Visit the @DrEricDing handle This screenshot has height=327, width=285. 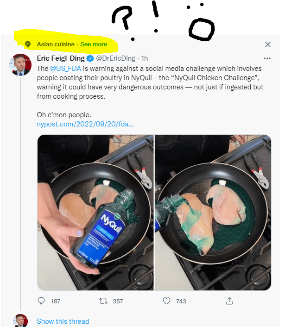tap(116, 58)
